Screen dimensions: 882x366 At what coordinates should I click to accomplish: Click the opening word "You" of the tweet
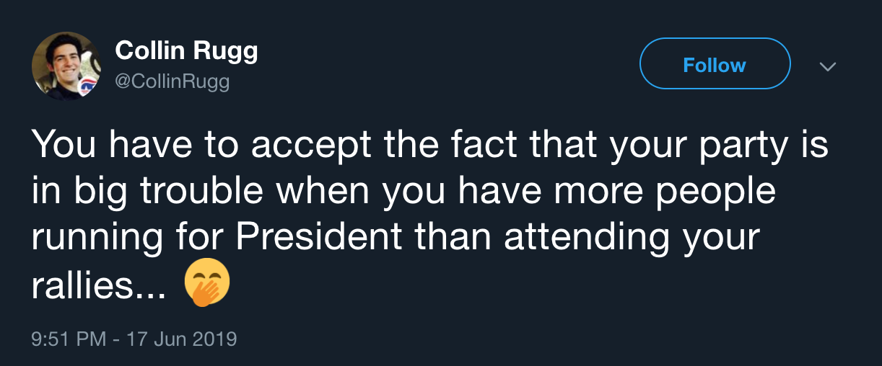click(x=58, y=145)
